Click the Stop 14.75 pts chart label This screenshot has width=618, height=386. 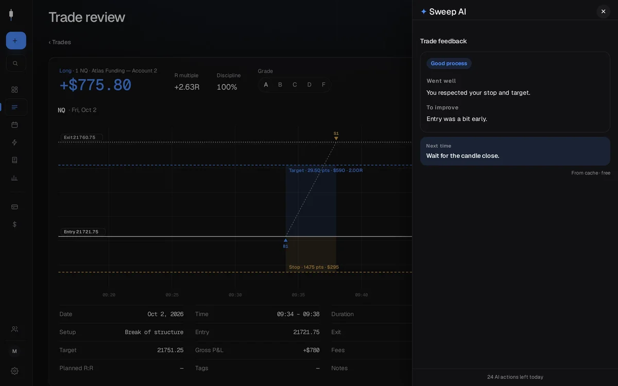click(x=314, y=267)
